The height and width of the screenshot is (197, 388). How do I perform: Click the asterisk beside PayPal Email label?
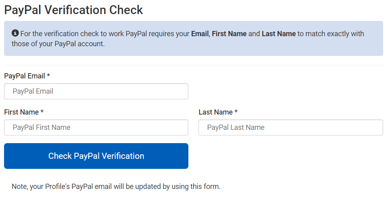point(48,75)
